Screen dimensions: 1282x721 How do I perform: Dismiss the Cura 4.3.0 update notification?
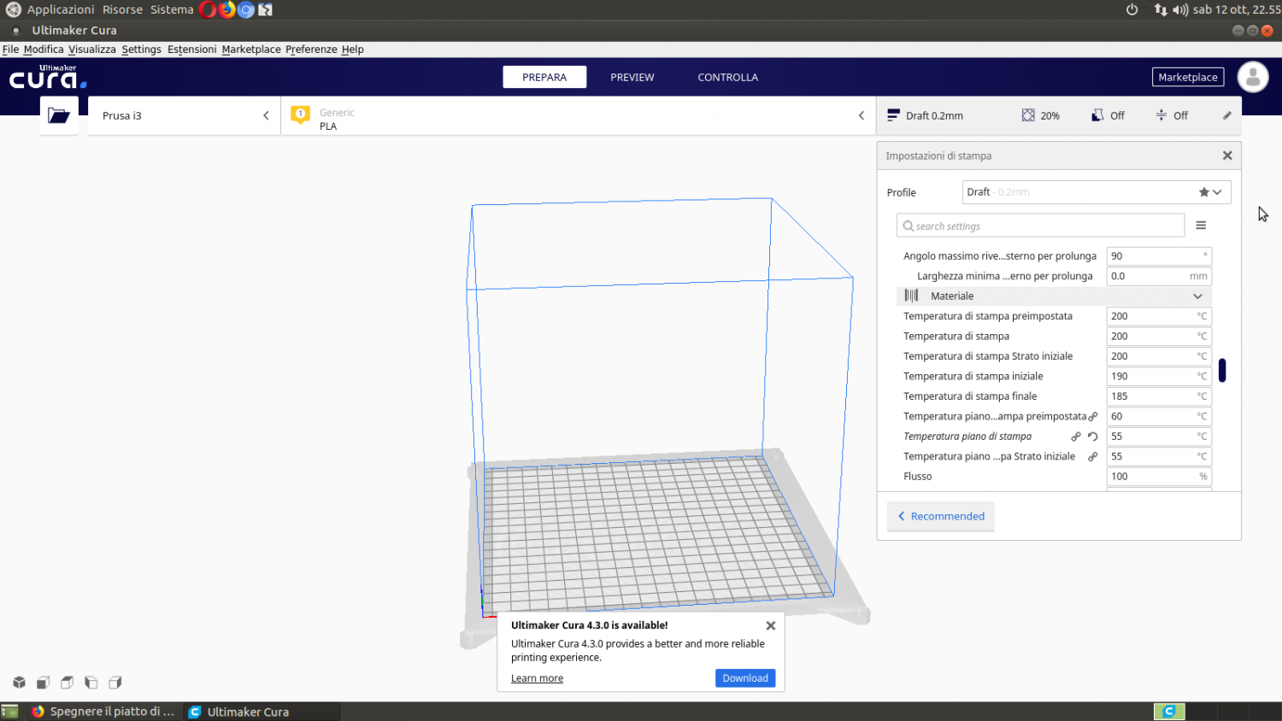click(771, 625)
